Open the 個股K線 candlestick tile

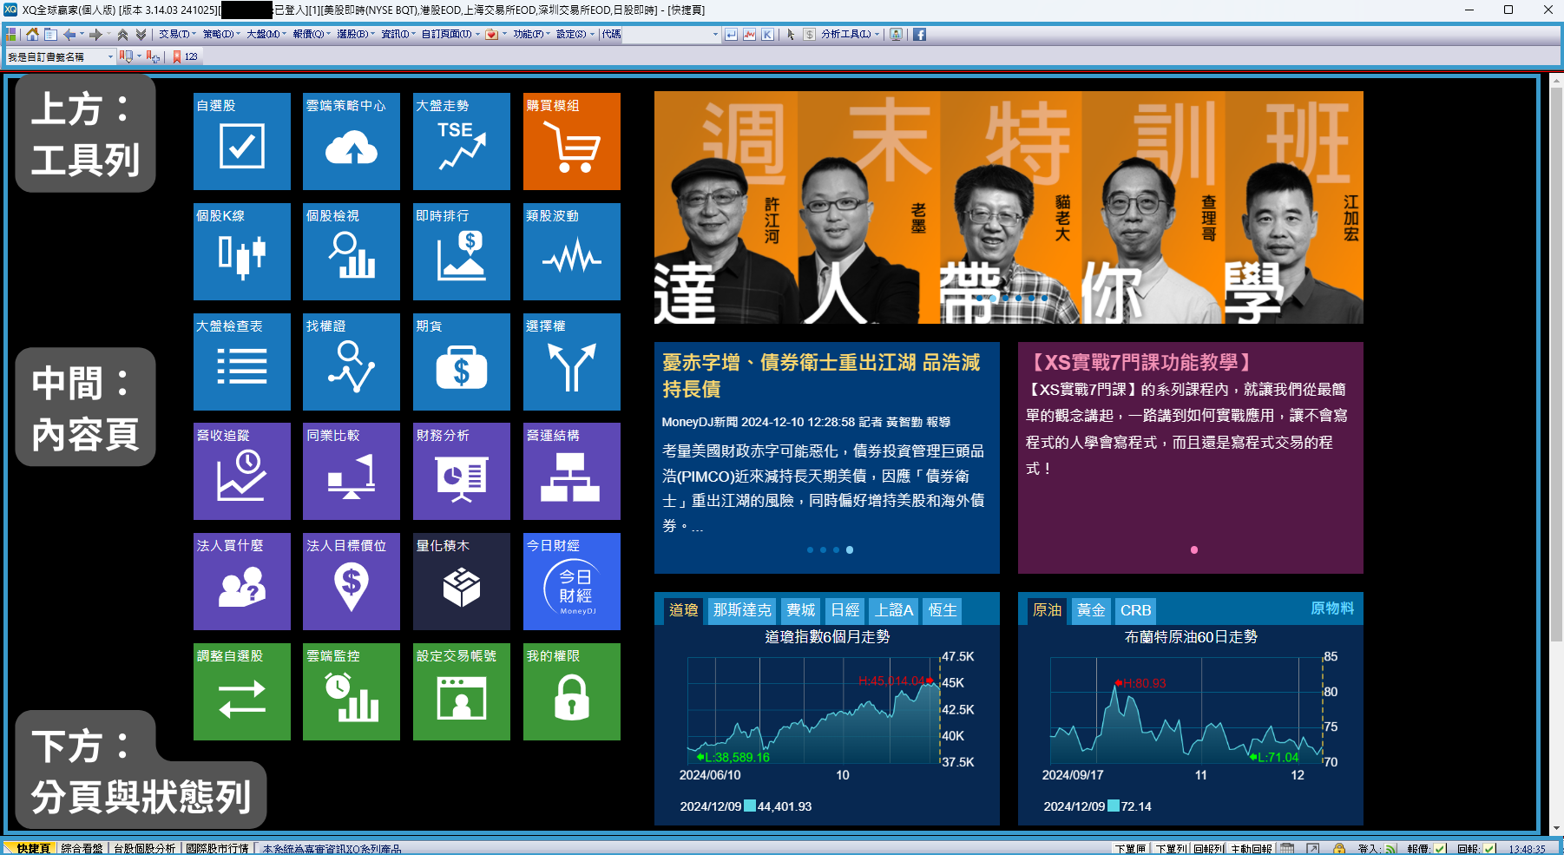[x=241, y=252]
